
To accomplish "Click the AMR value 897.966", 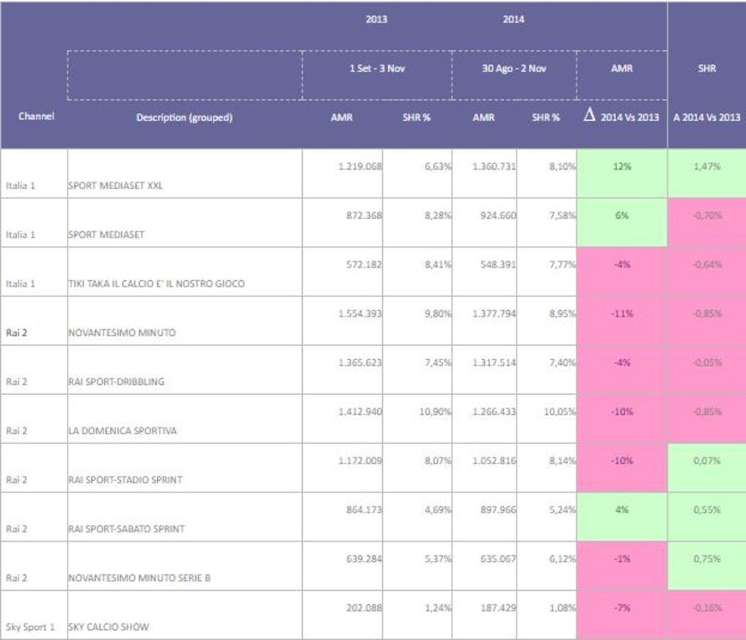I will 498,510.
